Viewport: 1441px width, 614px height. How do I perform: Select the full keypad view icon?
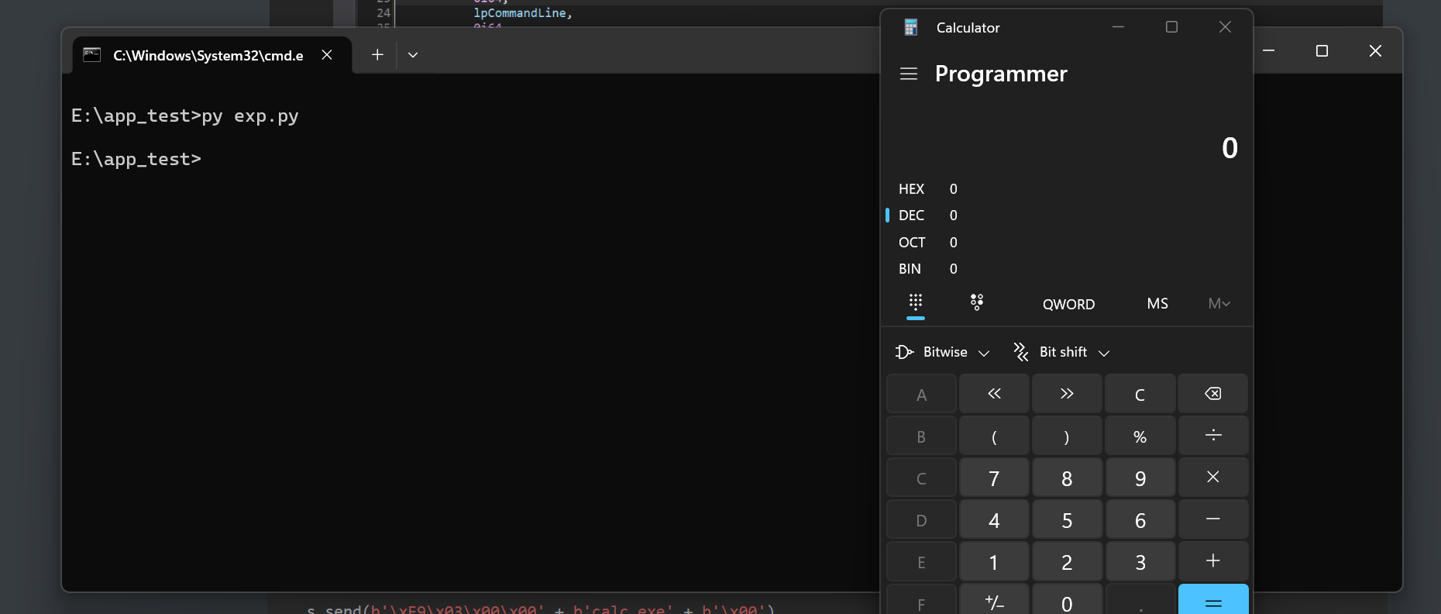[916, 303]
